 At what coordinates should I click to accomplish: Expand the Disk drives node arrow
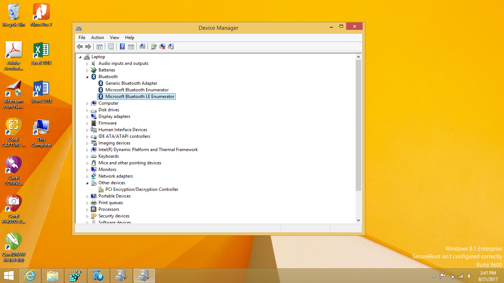pos(87,110)
